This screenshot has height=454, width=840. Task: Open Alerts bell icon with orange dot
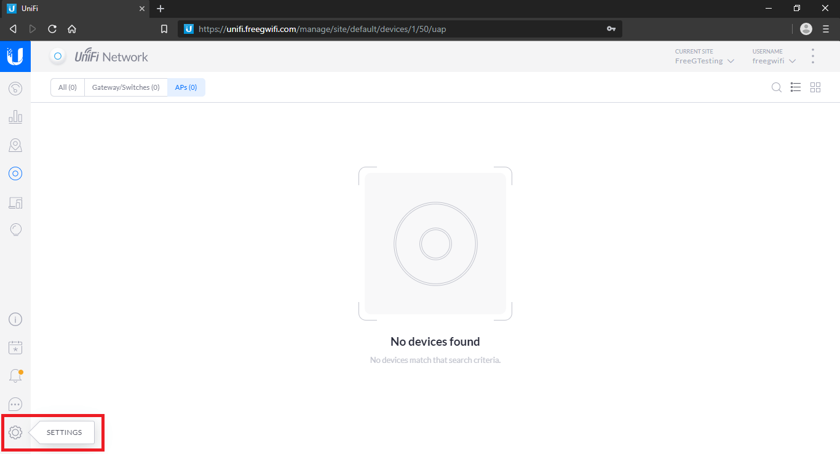click(x=15, y=376)
